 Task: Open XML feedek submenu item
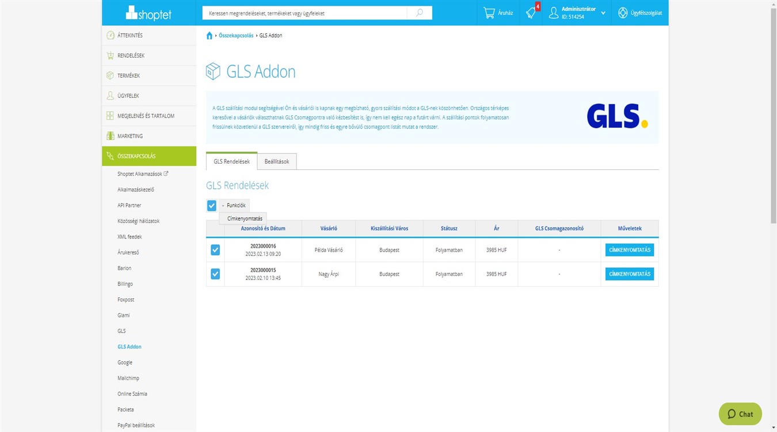(129, 237)
